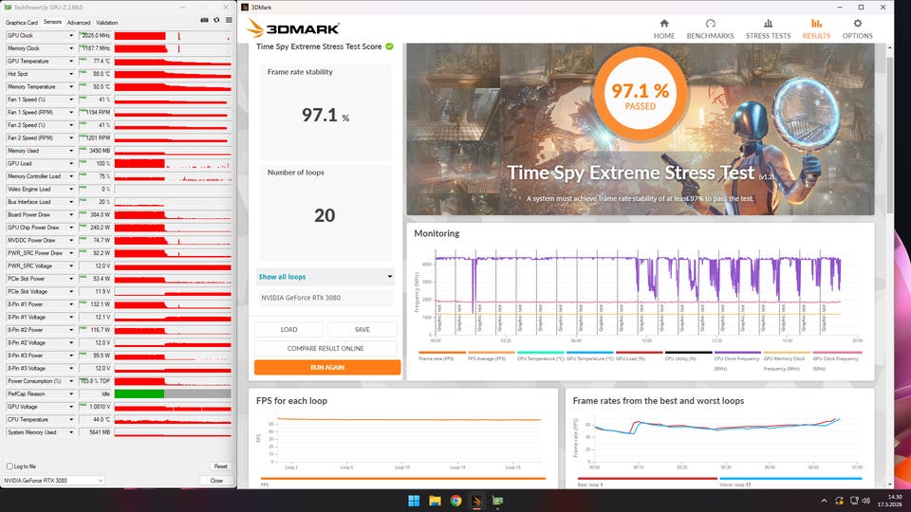
Task: Launch Chrome from the taskbar
Action: click(455, 501)
